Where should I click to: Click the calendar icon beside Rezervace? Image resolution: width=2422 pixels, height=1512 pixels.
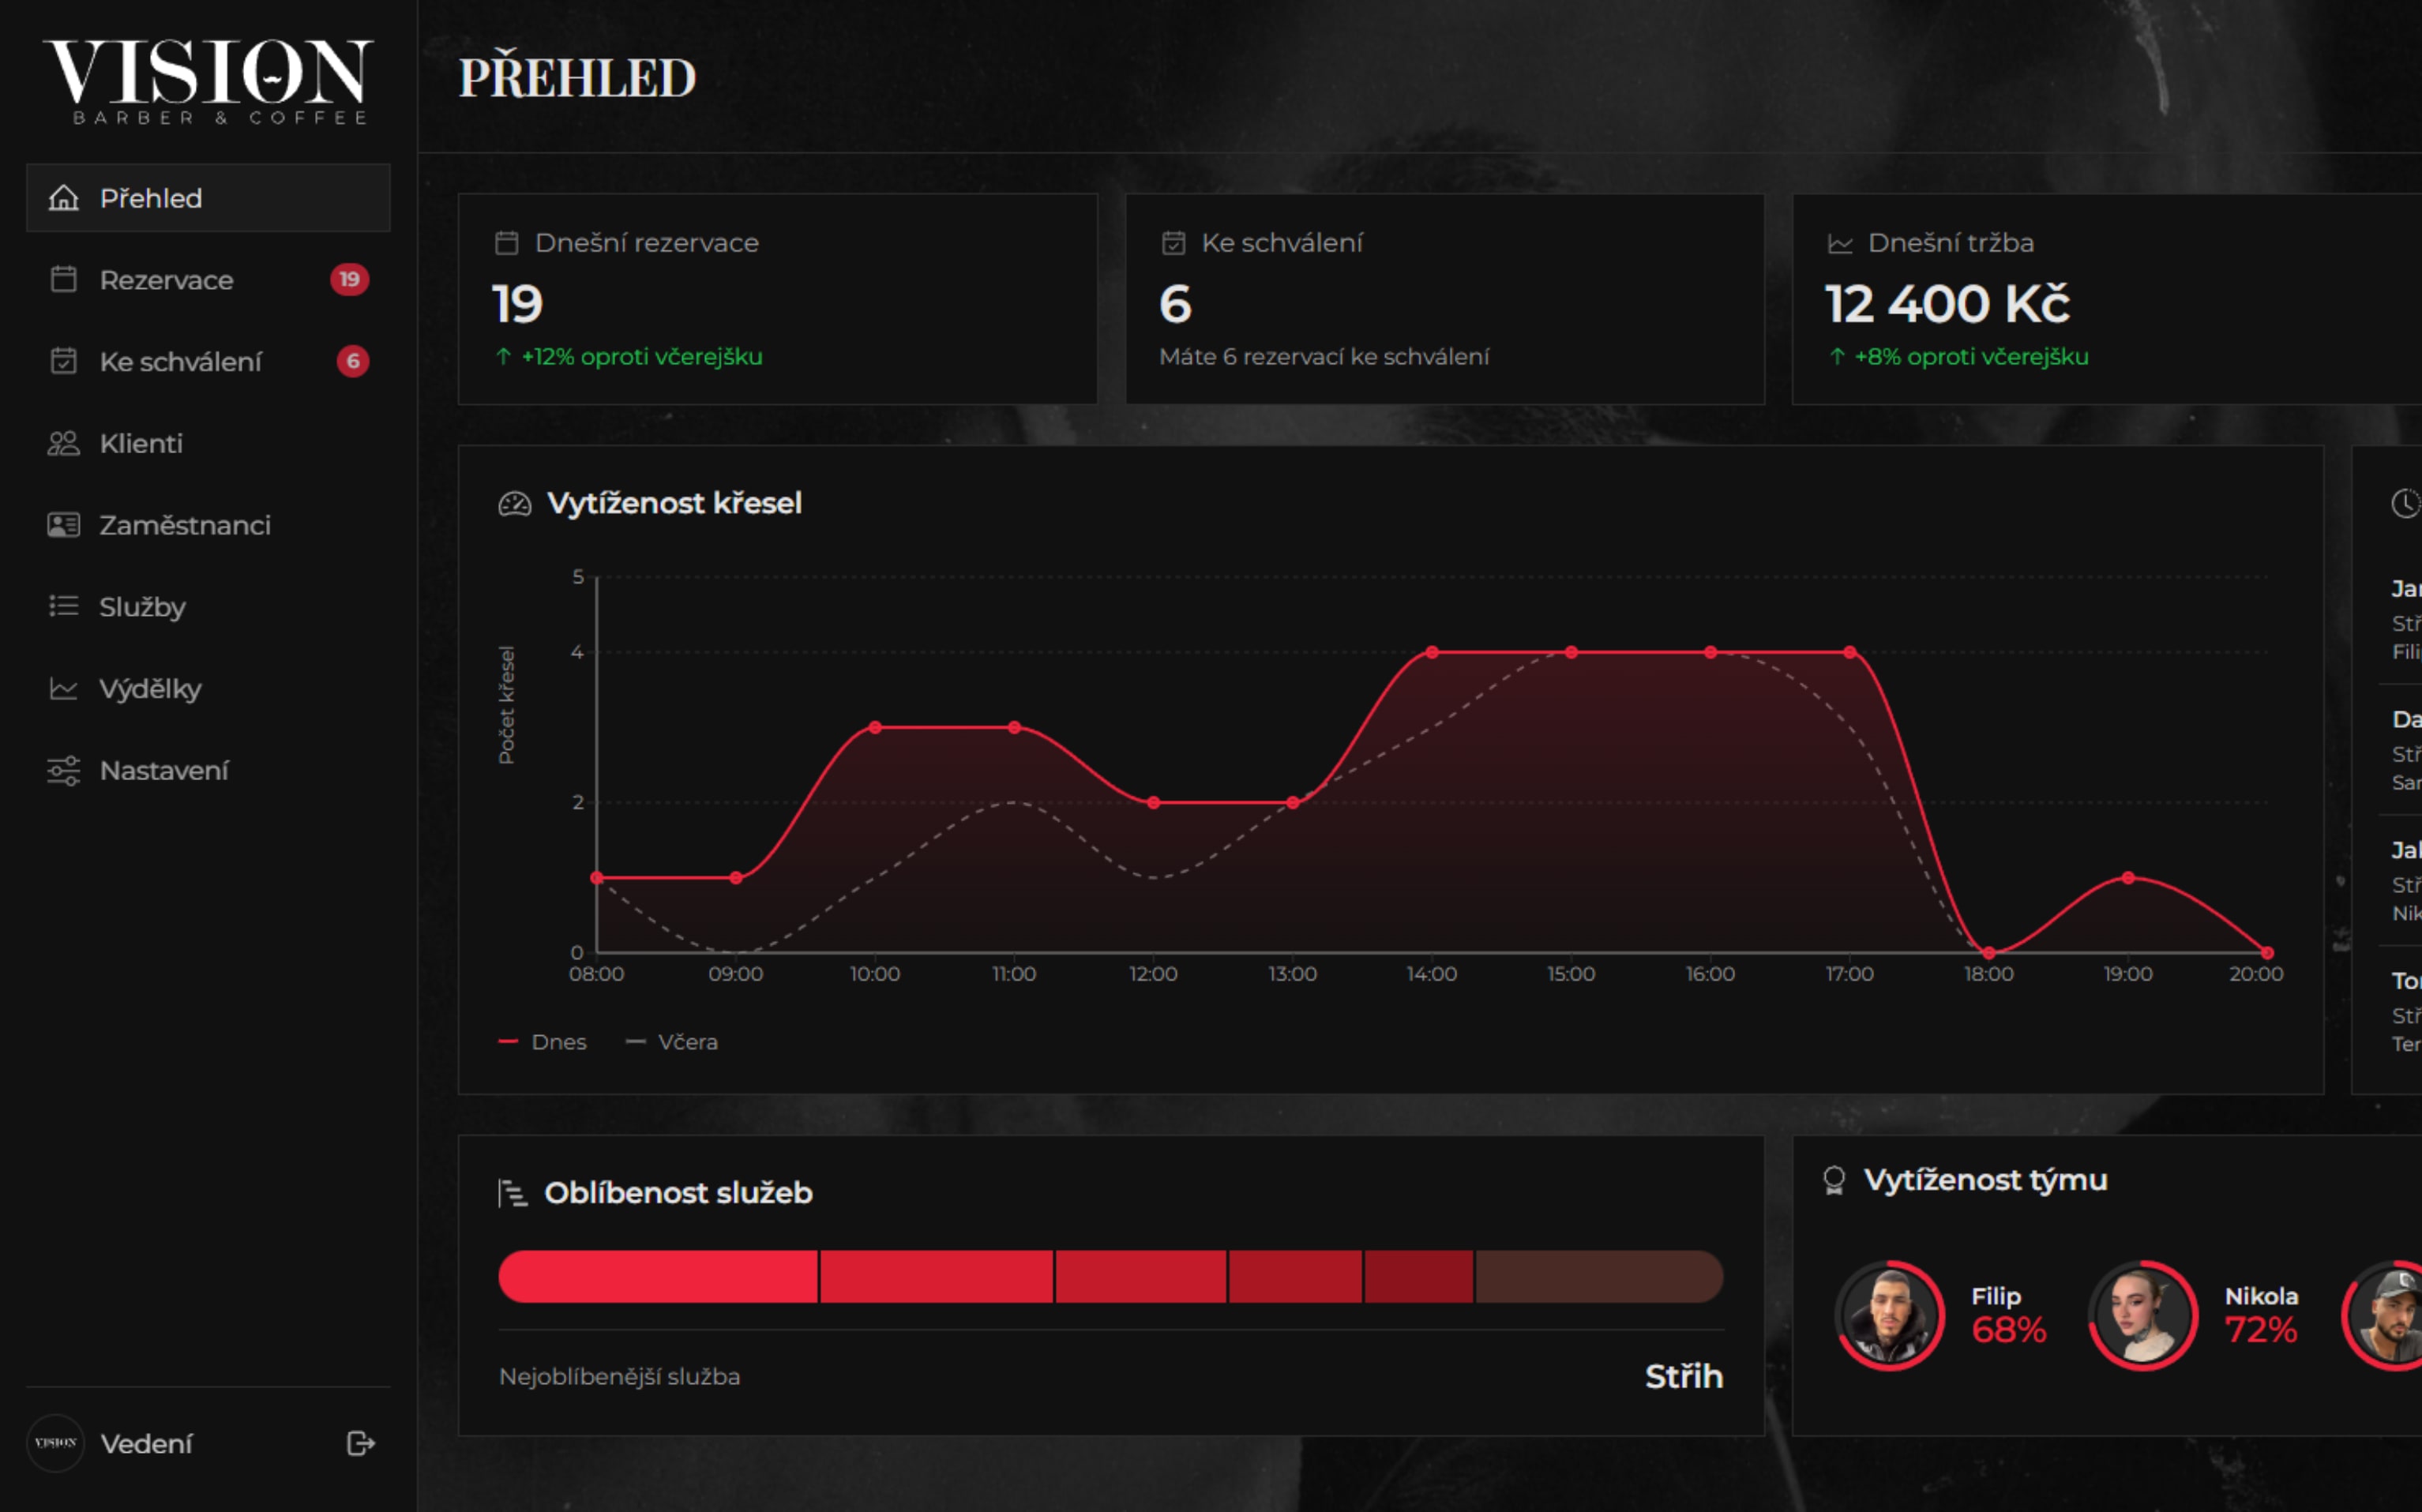click(x=64, y=280)
